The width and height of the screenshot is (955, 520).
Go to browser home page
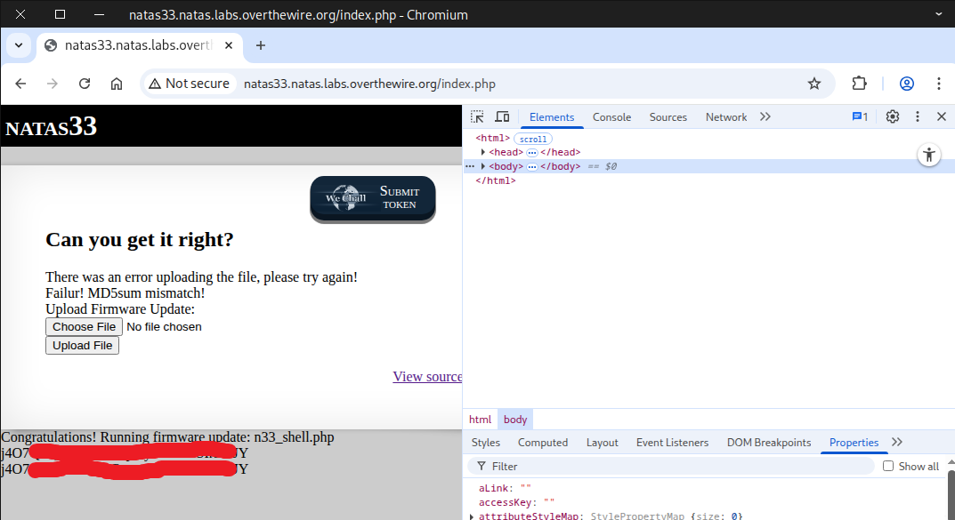pos(117,84)
